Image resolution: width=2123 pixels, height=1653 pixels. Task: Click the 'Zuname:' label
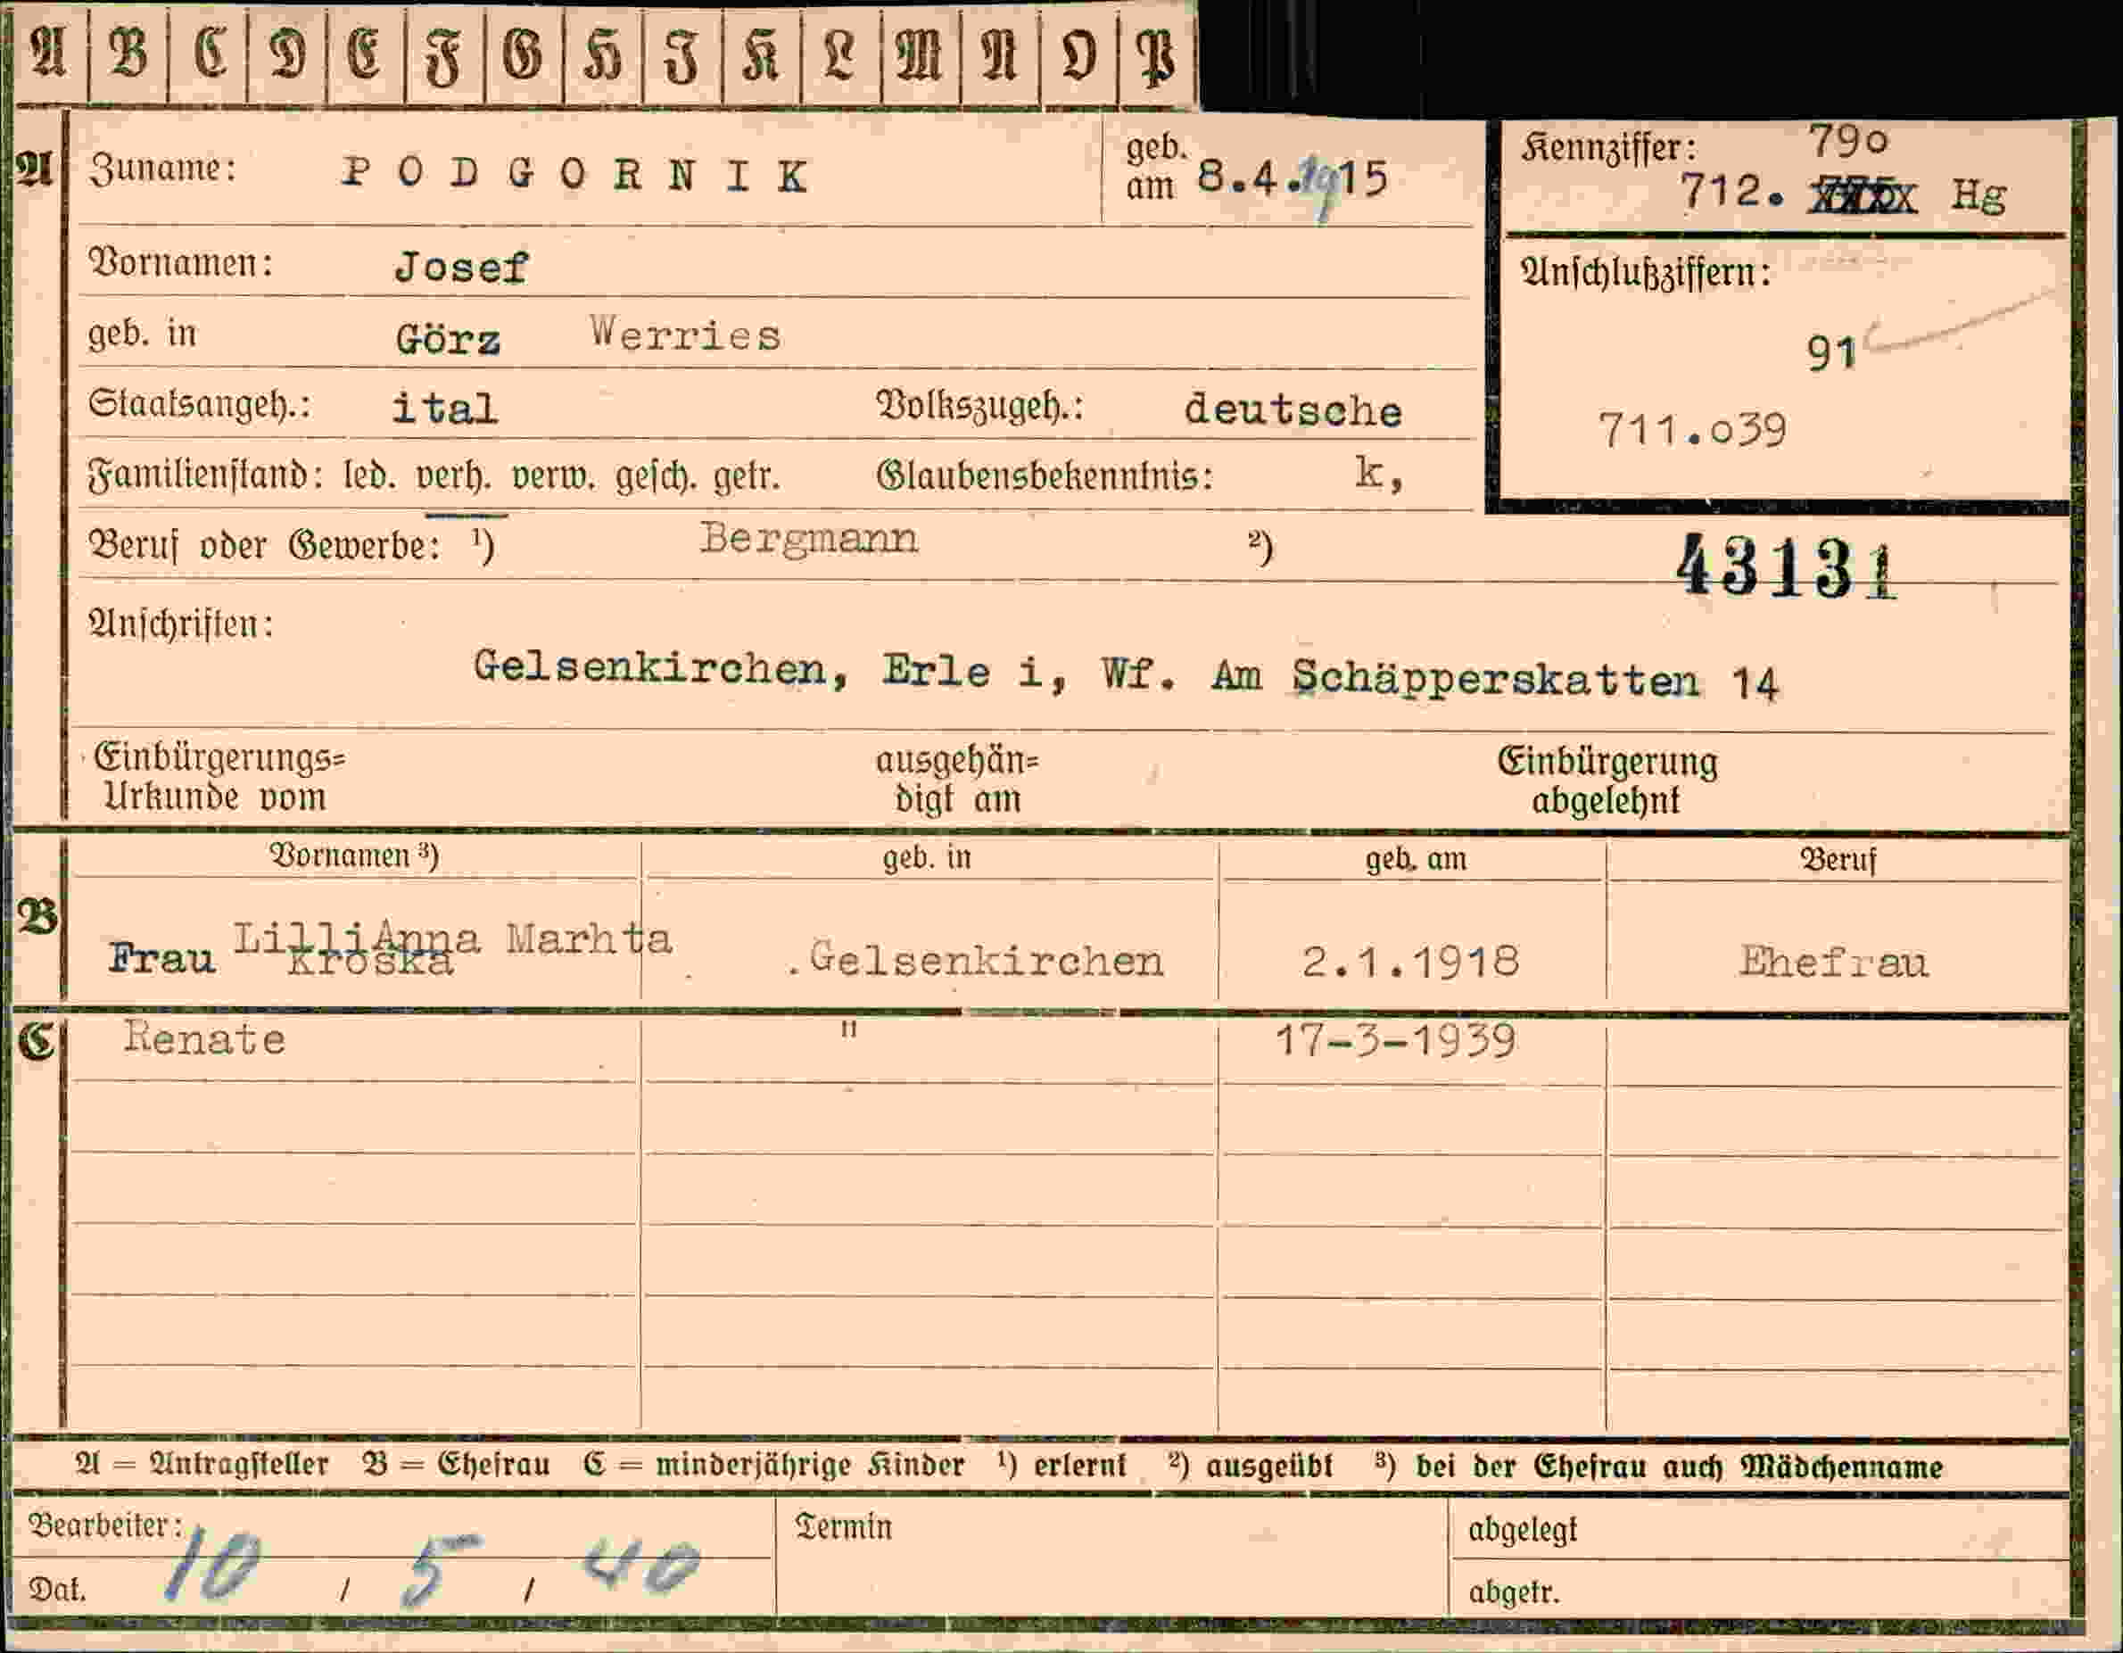[162, 169]
